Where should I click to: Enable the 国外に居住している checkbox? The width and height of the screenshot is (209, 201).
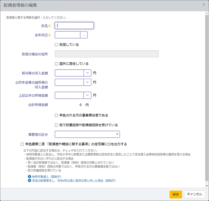tap(56, 64)
